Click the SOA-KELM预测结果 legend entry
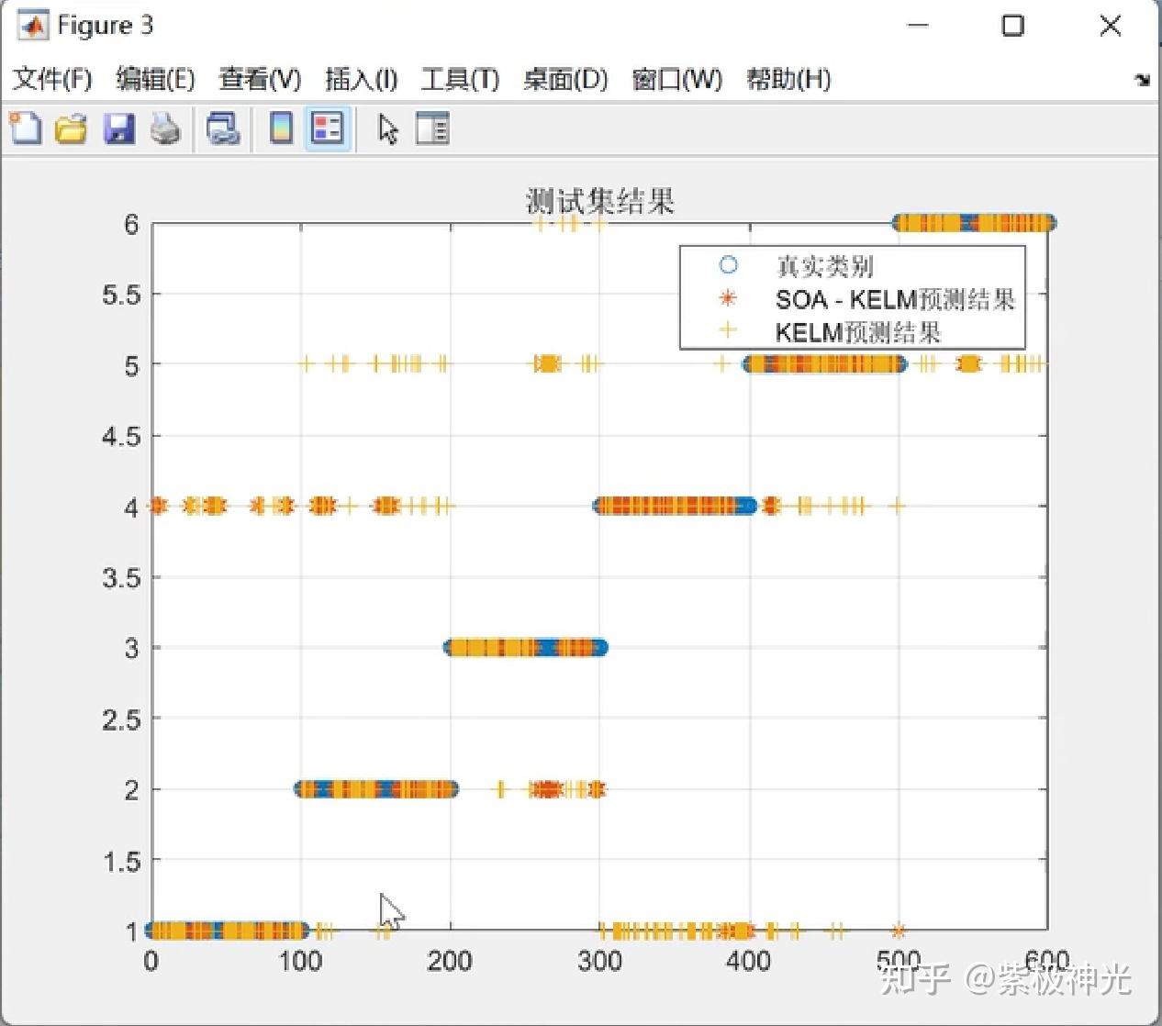This screenshot has width=1162, height=1026. (895, 299)
